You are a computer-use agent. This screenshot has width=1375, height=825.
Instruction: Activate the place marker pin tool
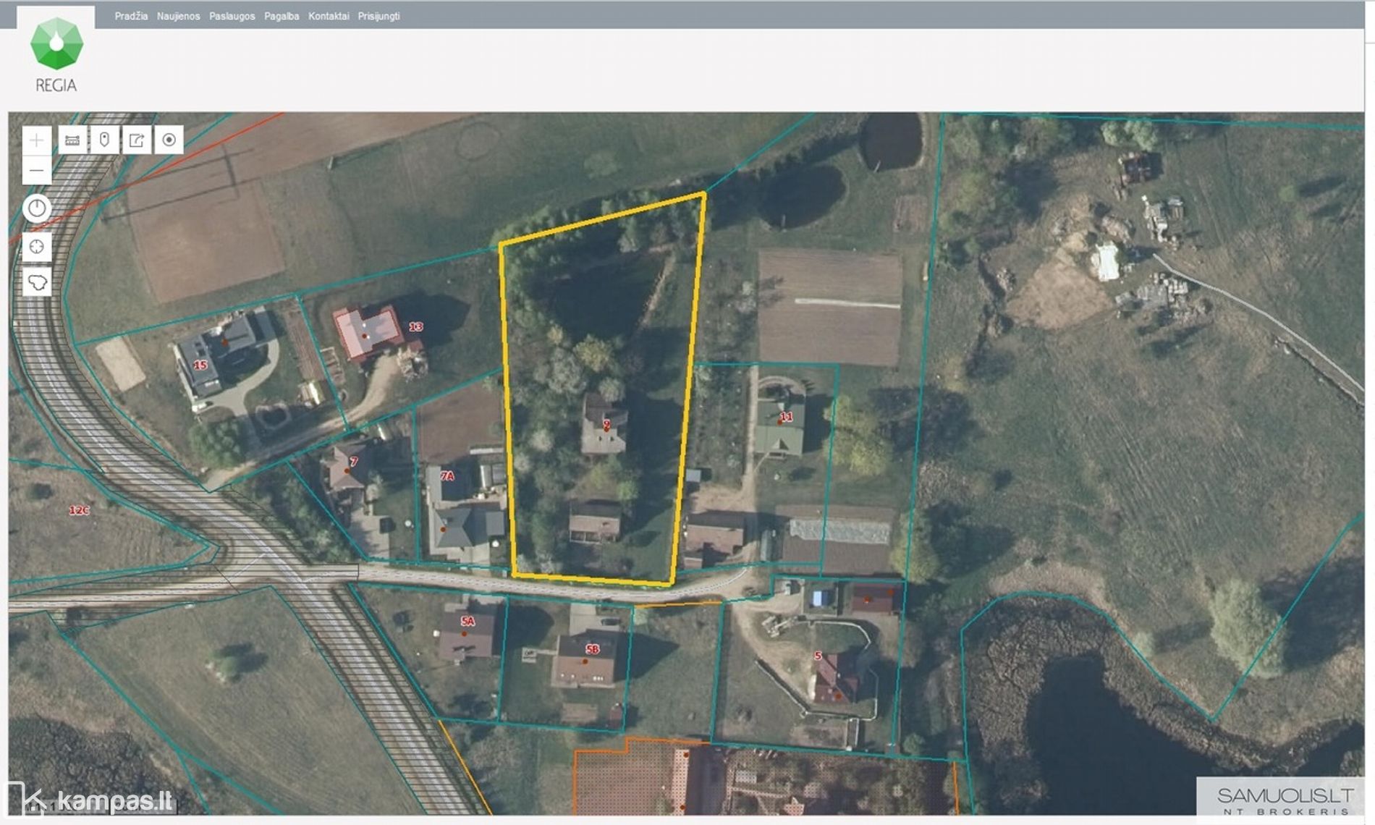point(104,140)
